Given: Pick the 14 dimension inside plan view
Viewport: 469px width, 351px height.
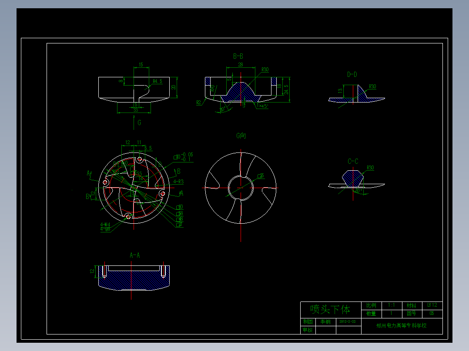Looking at the screenshot, I should pos(140,179).
